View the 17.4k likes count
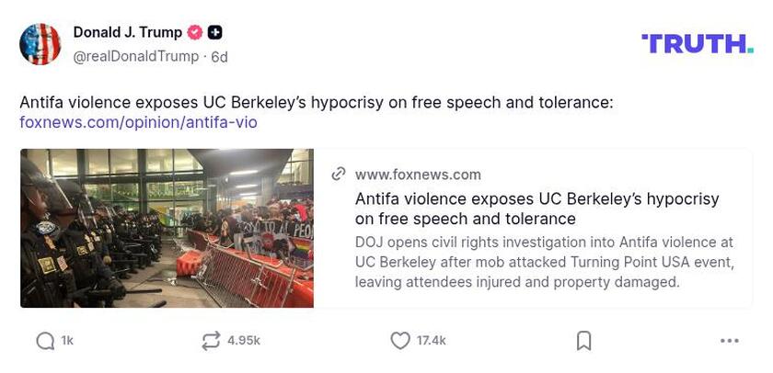Image resolution: width=773 pixels, height=373 pixels. (x=431, y=341)
